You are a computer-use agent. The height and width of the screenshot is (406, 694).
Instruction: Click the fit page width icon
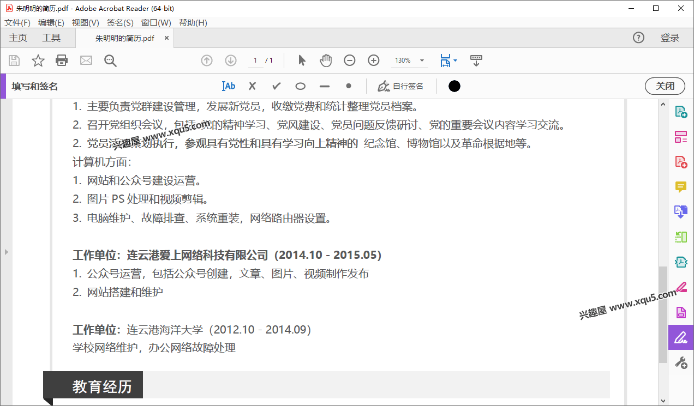(x=445, y=60)
